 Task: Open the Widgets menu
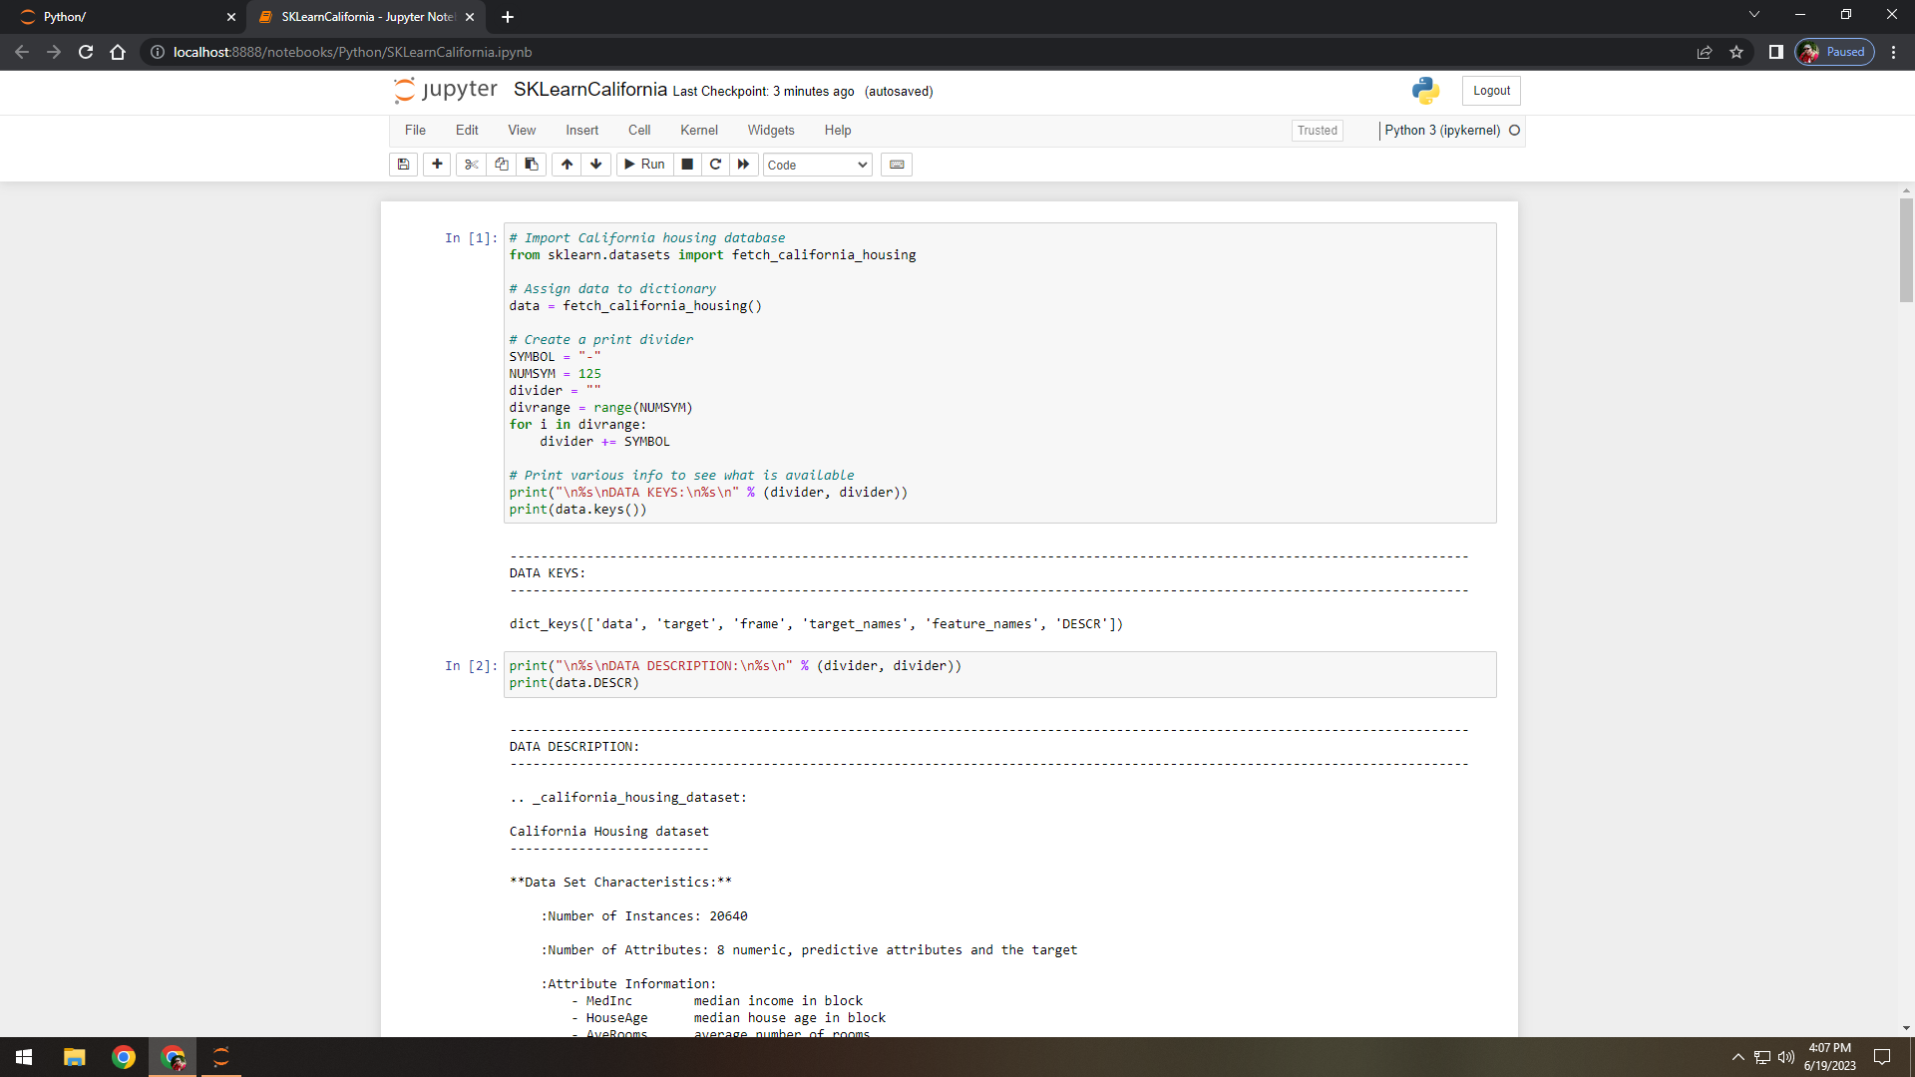point(770,131)
